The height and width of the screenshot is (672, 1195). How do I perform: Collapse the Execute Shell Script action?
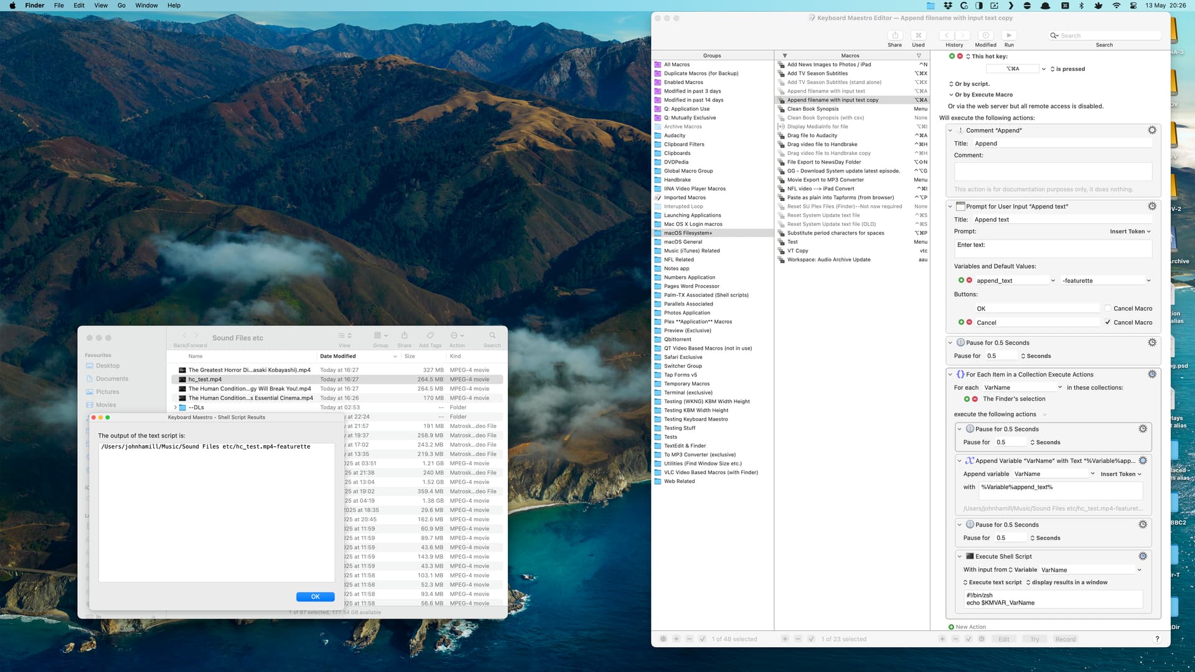959,557
